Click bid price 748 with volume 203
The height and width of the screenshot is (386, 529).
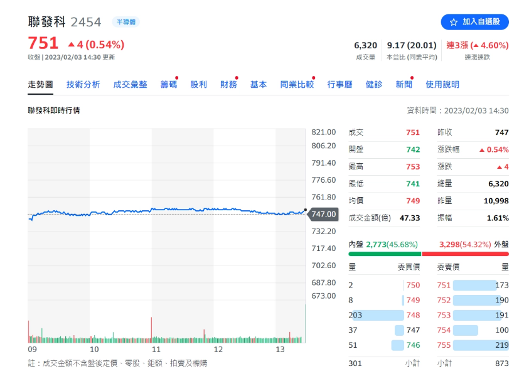413,315
